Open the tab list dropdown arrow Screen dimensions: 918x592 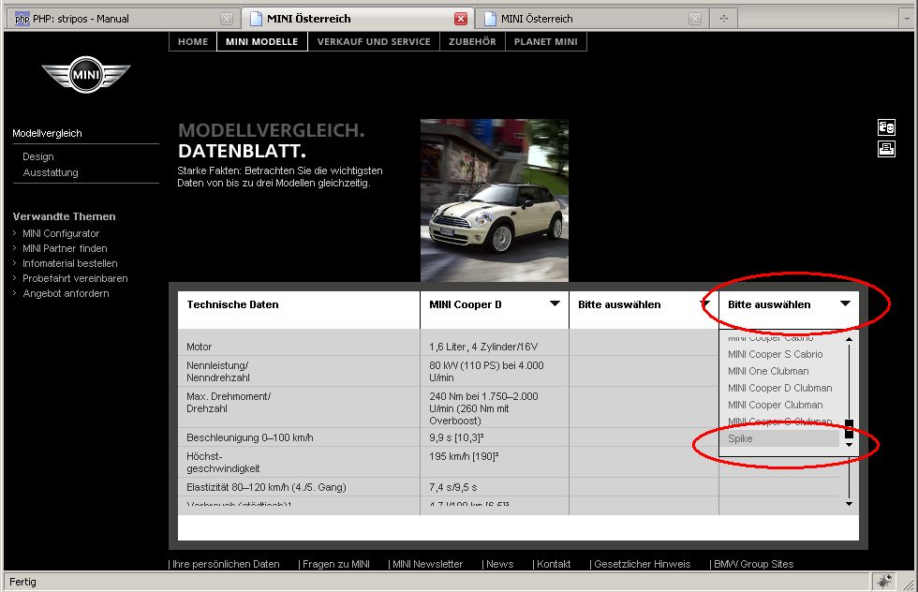click(x=906, y=18)
